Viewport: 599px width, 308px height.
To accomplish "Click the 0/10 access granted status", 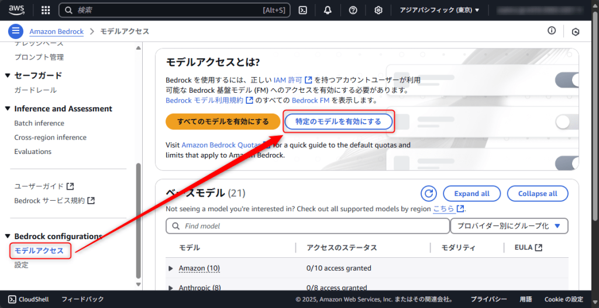I will pyautogui.click(x=339, y=268).
